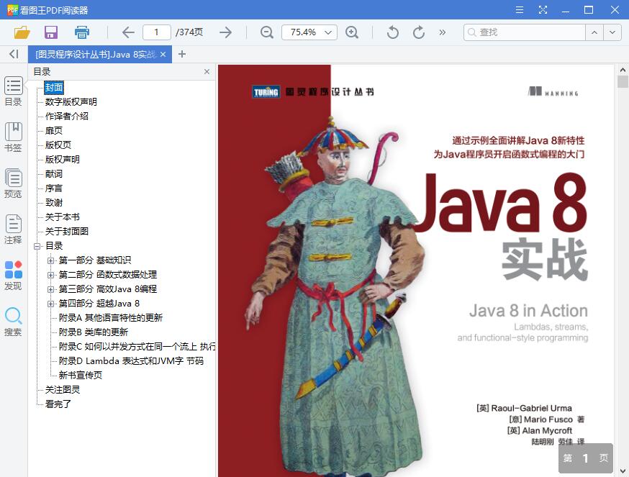629x477 pixels.
Task: Go to the previous page arrow
Action: (128, 32)
